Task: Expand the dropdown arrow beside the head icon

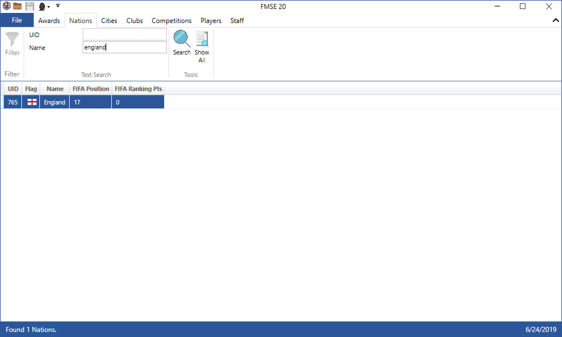Action: click(x=49, y=7)
